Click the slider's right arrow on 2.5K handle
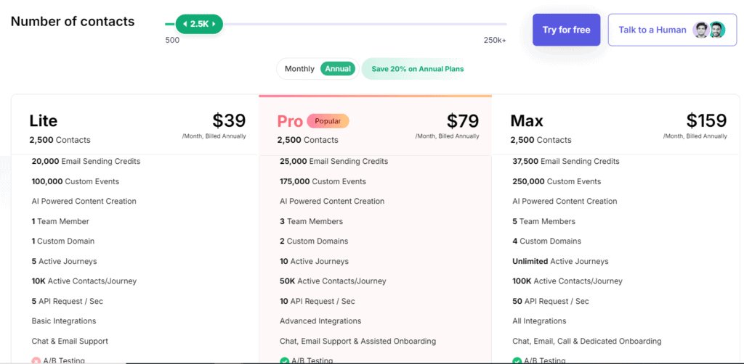The height and width of the screenshot is (364, 744). (214, 24)
